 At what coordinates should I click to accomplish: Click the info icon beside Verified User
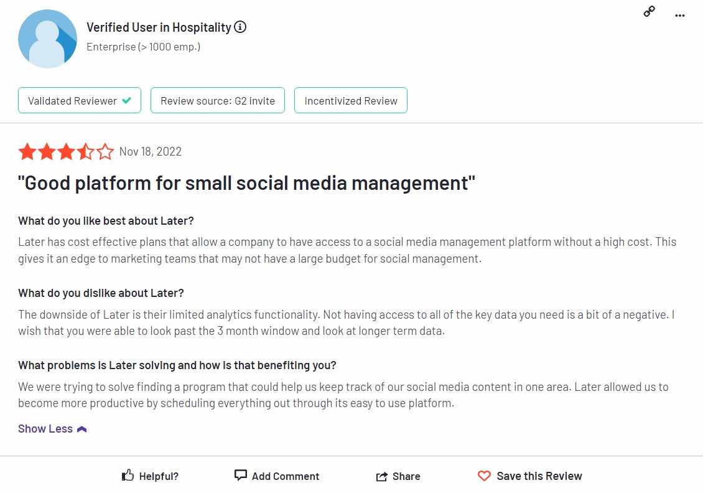coord(240,27)
